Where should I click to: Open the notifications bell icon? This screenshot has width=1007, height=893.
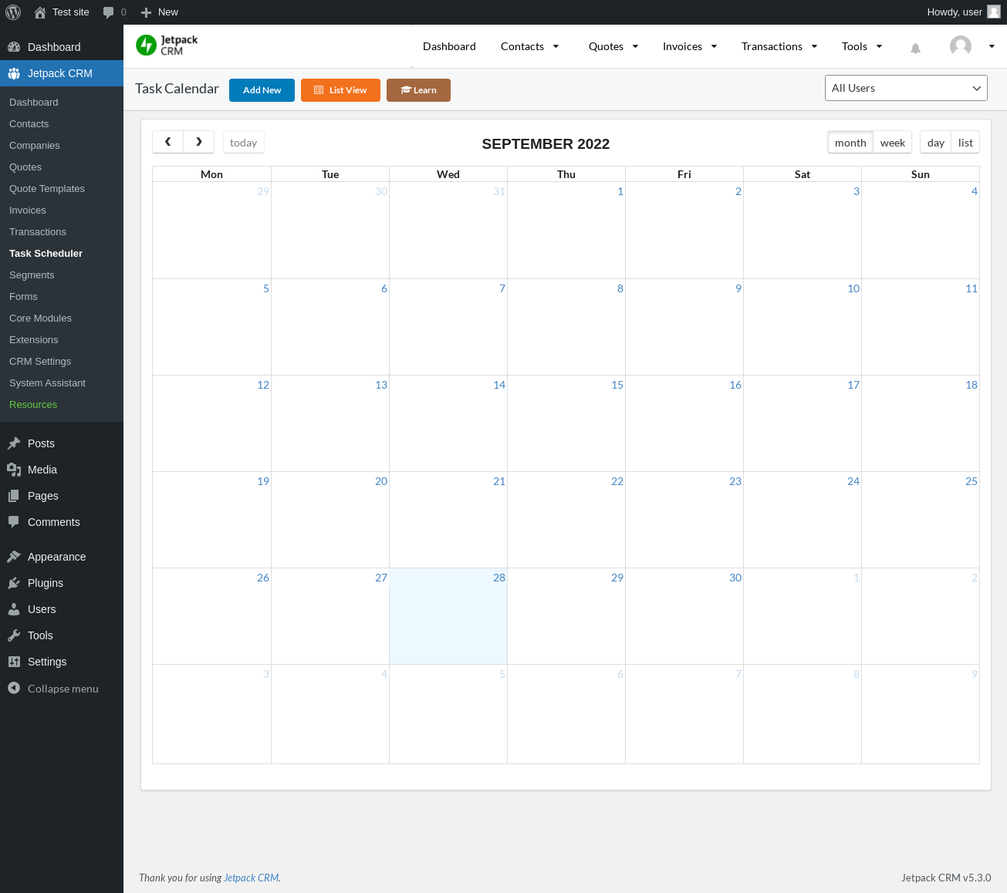click(x=915, y=49)
